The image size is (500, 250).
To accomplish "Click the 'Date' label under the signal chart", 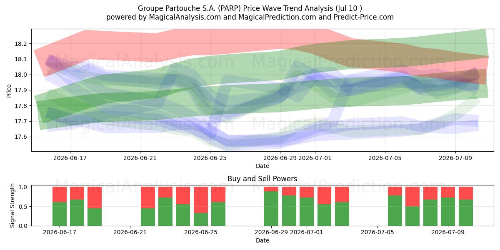I will click(262, 240).
